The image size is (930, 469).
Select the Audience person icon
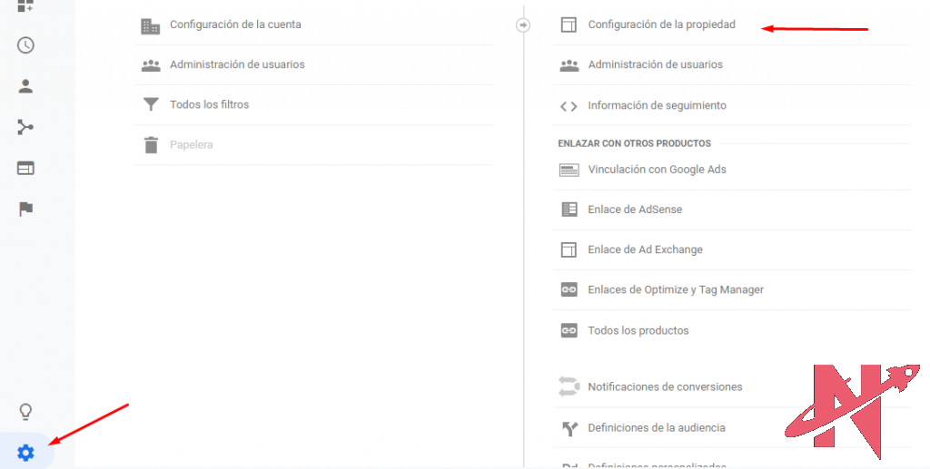(x=25, y=86)
